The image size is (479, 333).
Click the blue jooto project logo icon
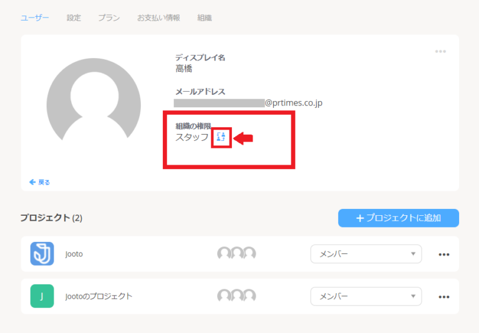pos(42,254)
